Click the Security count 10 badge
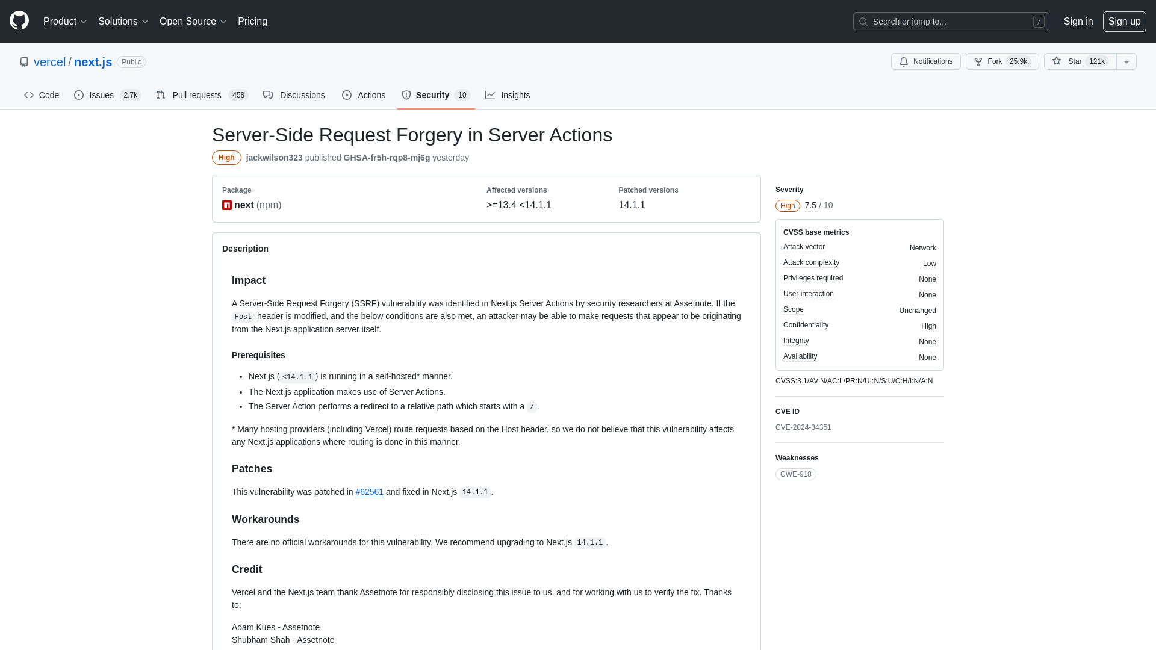The width and height of the screenshot is (1156, 650). point(462,95)
